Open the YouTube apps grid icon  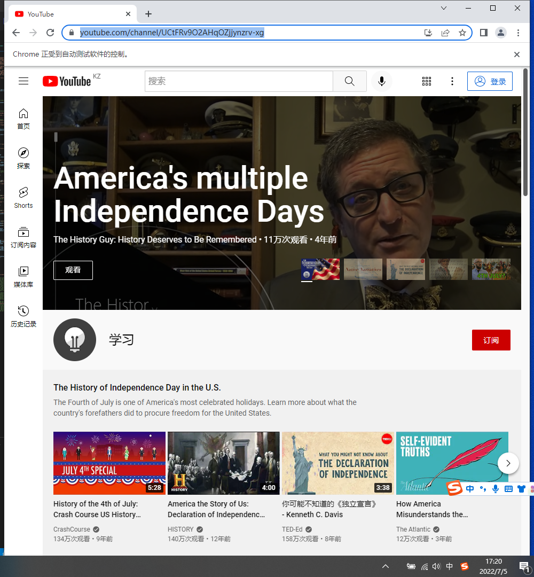click(426, 81)
